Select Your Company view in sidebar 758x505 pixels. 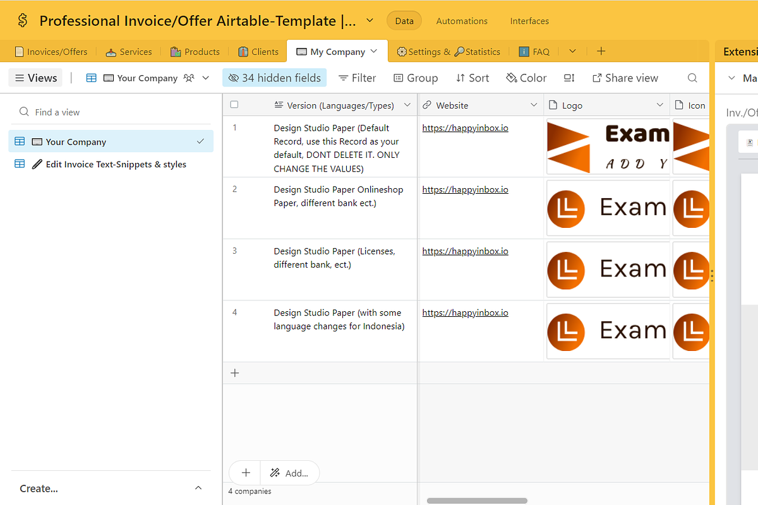tap(111, 141)
